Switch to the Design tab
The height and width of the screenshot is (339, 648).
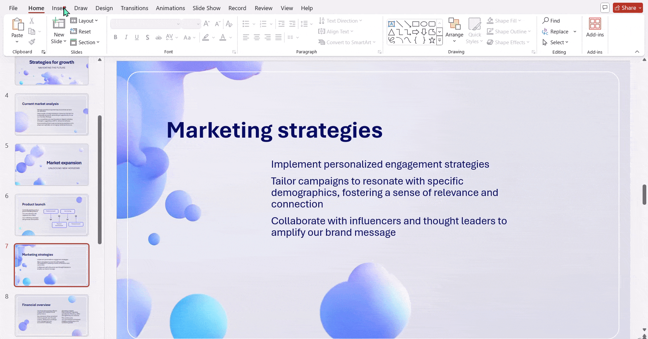(x=104, y=8)
